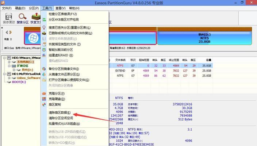Open the 分区(P) menu
The width and height of the screenshot is (257, 146).
[x=34, y=8]
